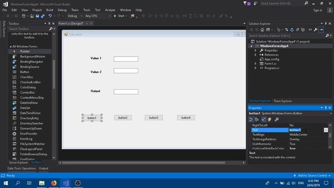
Task: Click the Properties view icon beside Events
Action: [264, 120]
